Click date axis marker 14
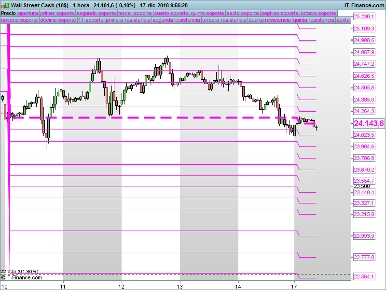 click(x=238, y=287)
